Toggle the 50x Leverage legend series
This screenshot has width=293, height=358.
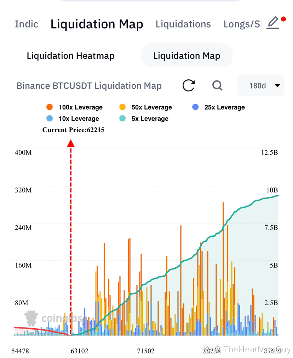click(145, 107)
